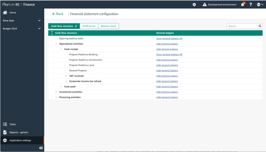Expand the Base data menu
The image size is (266, 152).
(40, 20)
